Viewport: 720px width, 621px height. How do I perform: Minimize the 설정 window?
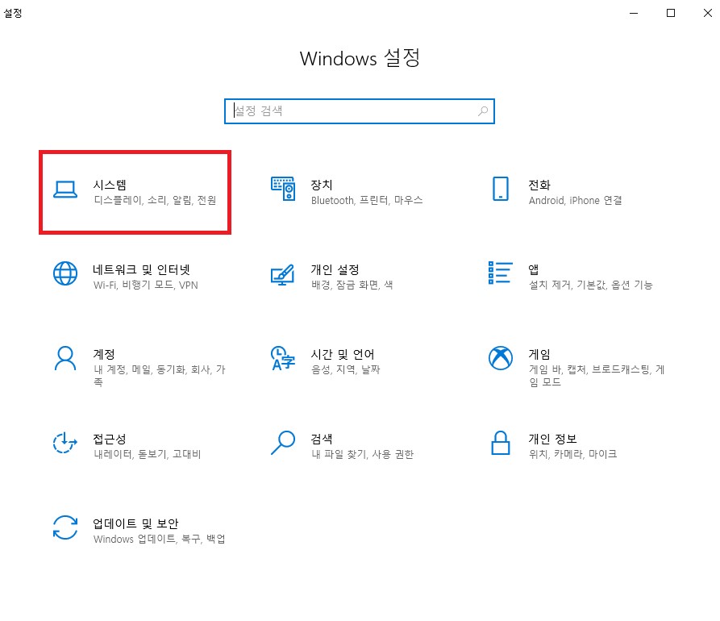(x=634, y=13)
